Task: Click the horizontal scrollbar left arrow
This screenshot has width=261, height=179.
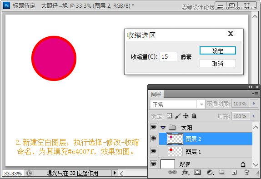Action: pos(121,174)
